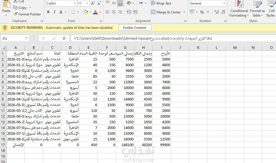Viewport: 276px width, 163px height.
Task: Click the Insert Function fx icon
Action: coord(64,38)
